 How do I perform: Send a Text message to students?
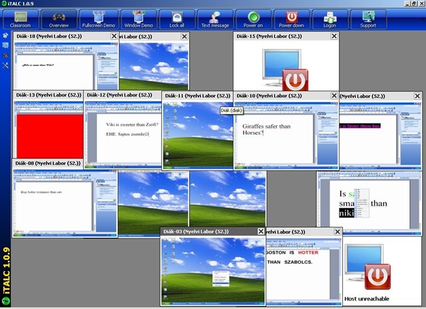pos(215,19)
